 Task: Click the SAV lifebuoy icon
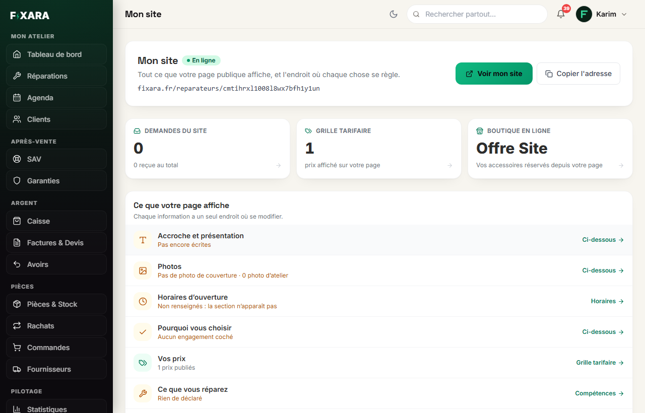[x=17, y=159]
